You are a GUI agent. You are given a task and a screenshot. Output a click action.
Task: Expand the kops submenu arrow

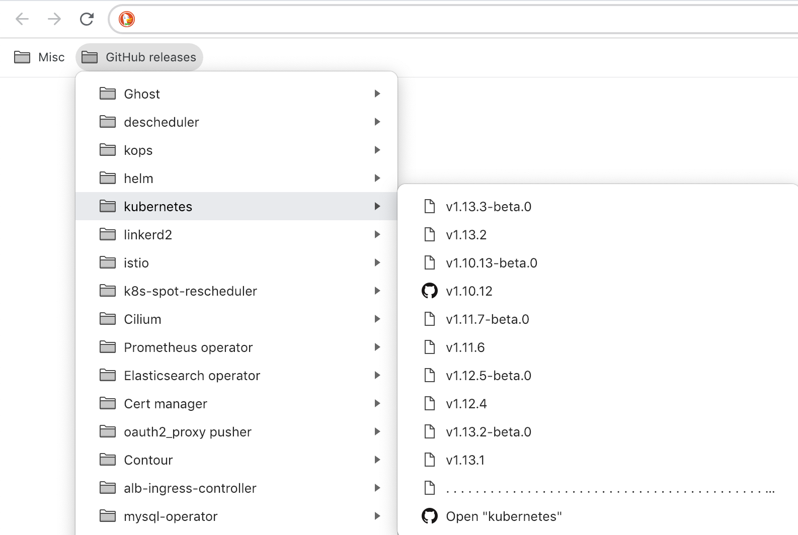pos(377,150)
